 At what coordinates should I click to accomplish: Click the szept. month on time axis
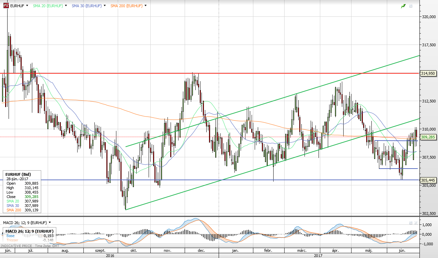100,251
